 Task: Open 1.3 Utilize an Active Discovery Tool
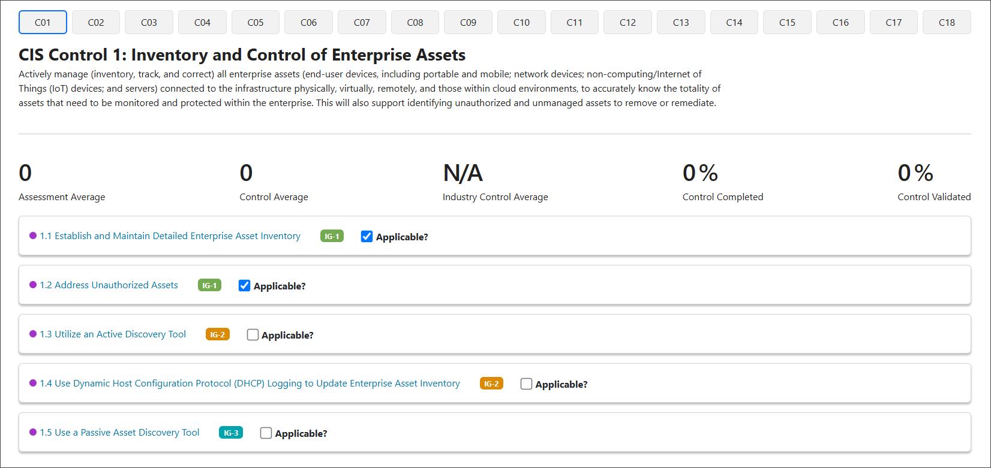pyautogui.click(x=113, y=334)
